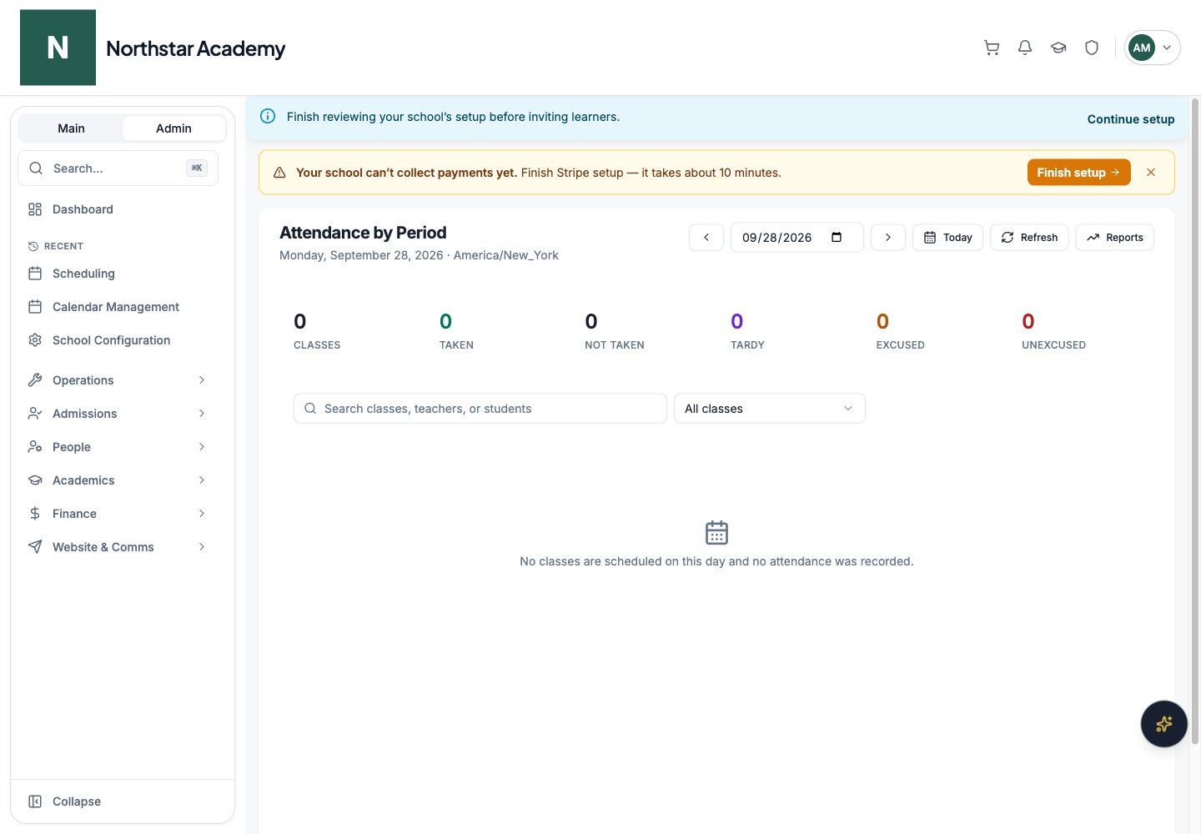Jump to Today
1201x834 pixels.
point(948,238)
